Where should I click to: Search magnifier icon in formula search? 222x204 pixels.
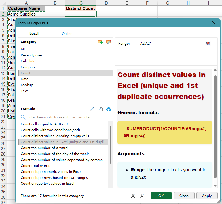[x=23, y=117]
